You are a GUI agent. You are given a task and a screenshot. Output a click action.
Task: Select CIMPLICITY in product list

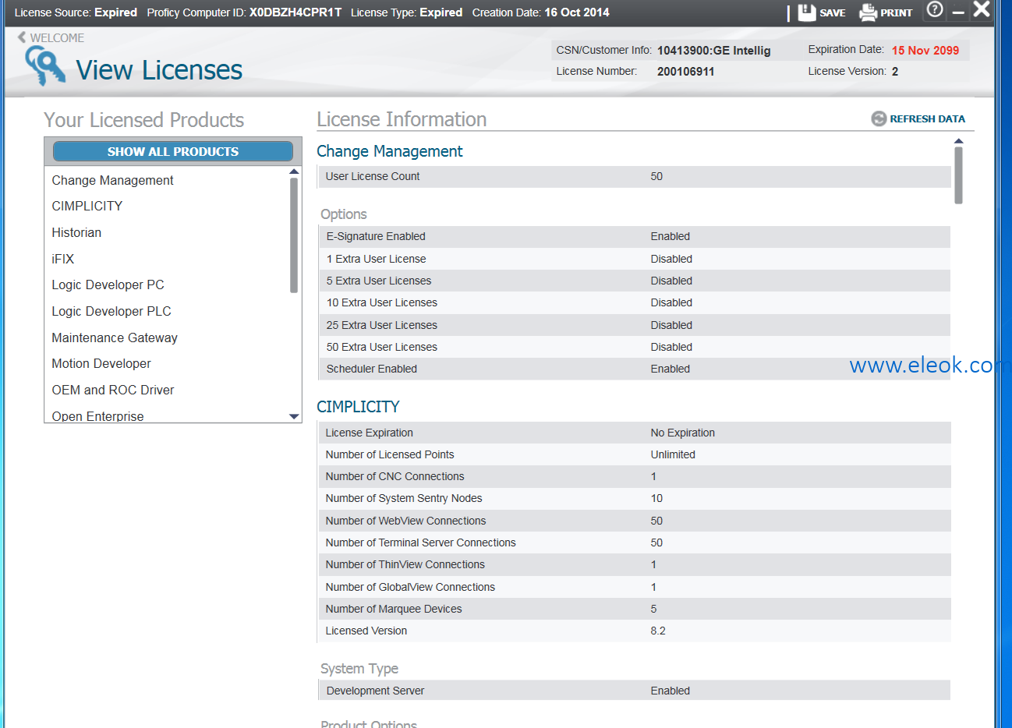coord(87,206)
